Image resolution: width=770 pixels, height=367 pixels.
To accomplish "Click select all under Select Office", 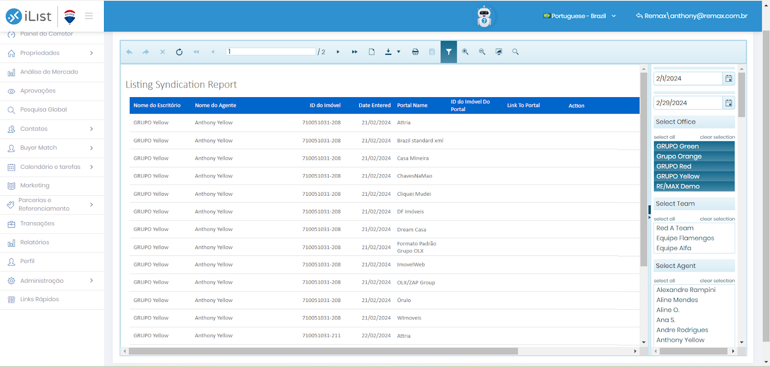I will tap(664, 137).
